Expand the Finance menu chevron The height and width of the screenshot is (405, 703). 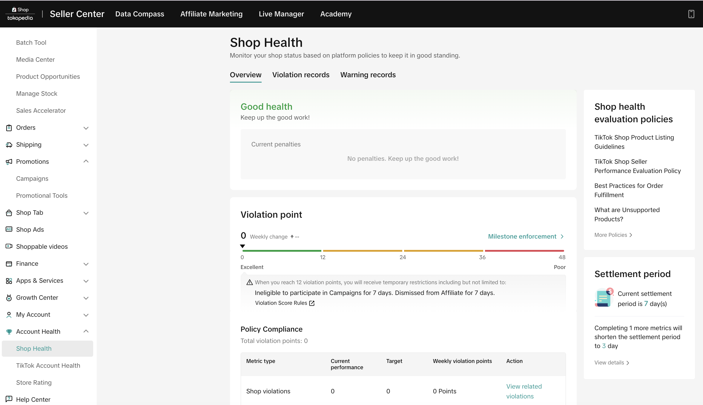[86, 264]
